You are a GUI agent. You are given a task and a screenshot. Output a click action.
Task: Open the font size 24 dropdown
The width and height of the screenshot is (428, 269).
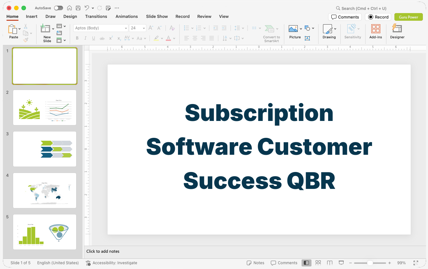click(x=144, y=28)
